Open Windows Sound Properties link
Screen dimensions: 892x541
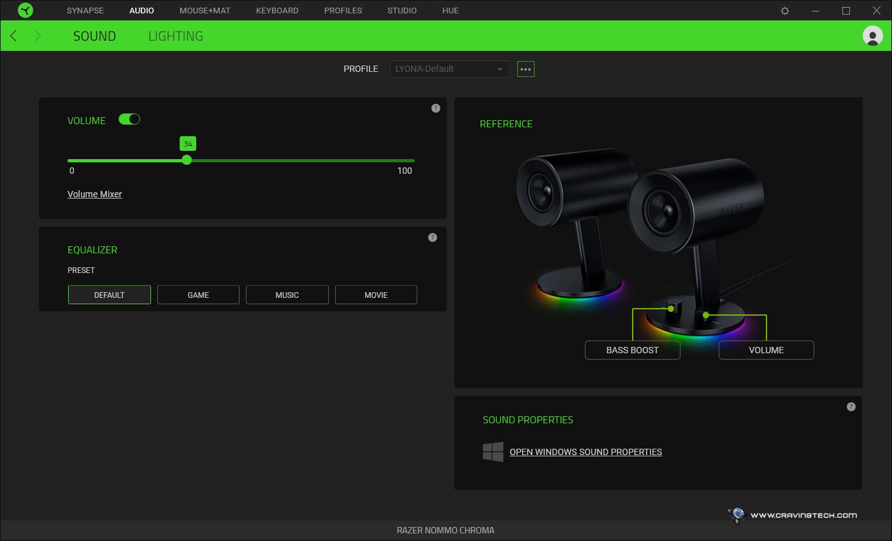pos(586,452)
